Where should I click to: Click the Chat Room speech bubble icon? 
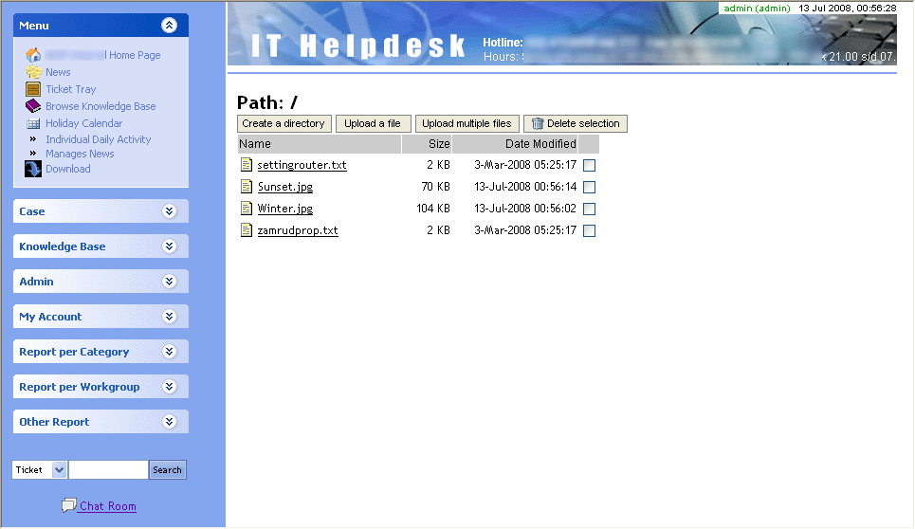[x=68, y=505]
